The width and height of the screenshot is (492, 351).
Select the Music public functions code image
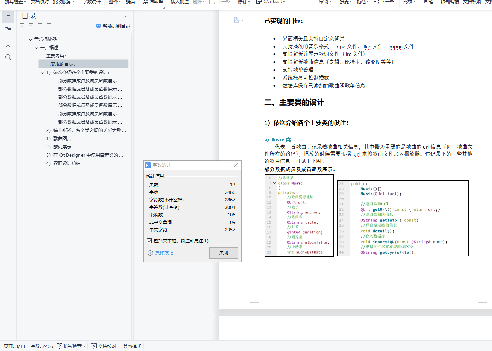403,218
